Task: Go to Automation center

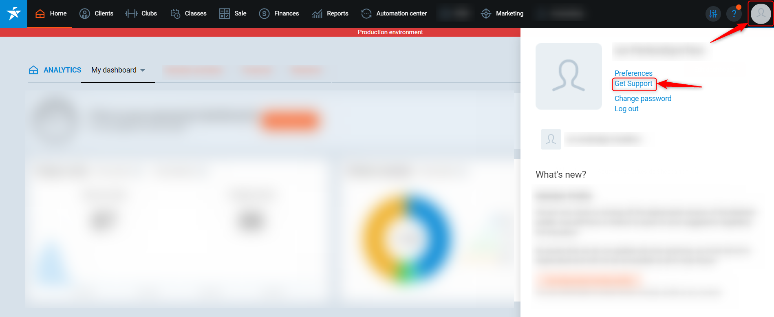Action: [x=394, y=13]
